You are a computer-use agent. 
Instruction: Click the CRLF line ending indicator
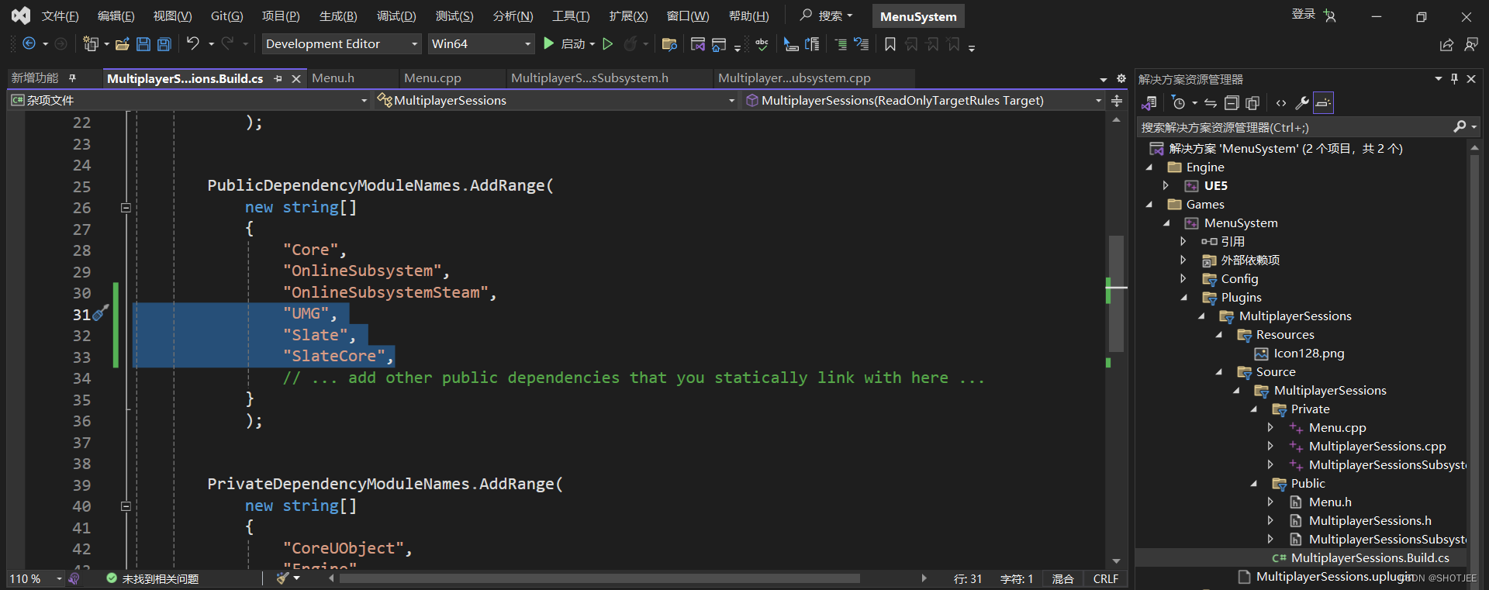[x=1106, y=579]
